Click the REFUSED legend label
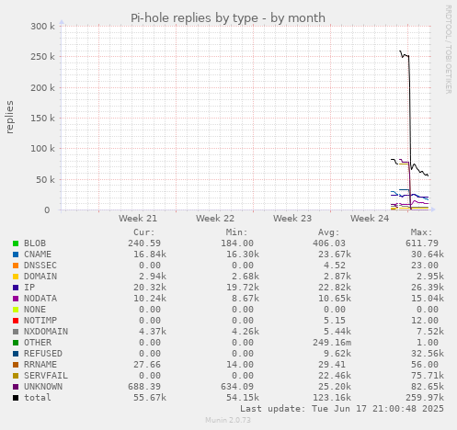The image size is (457, 430). tap(43, 354)
